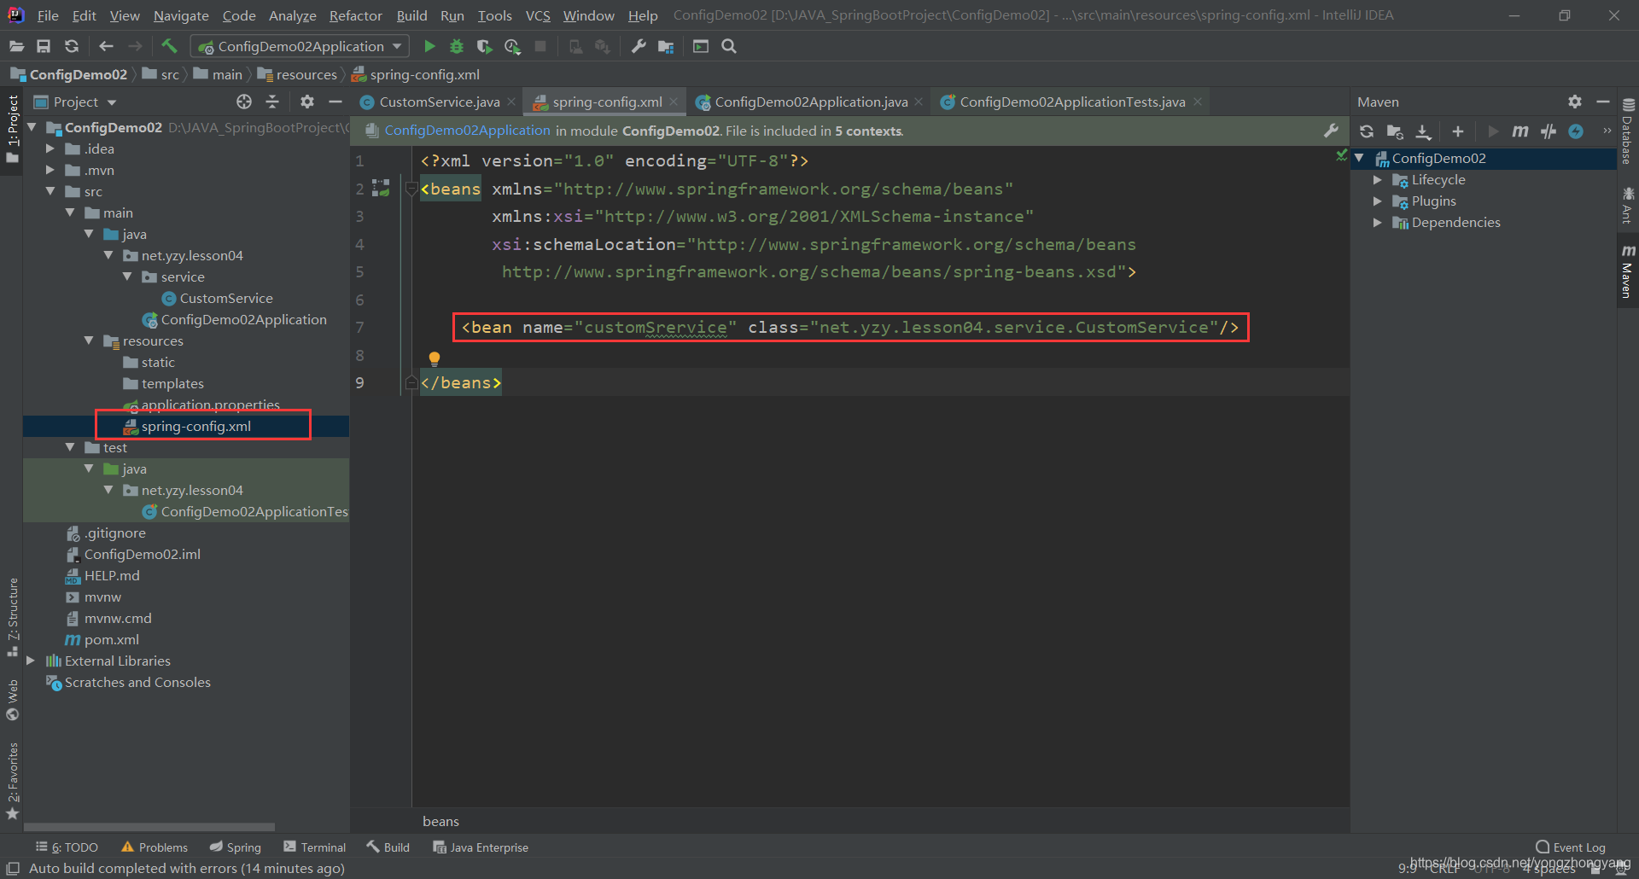Open the Problems tool window

(155, 847)
